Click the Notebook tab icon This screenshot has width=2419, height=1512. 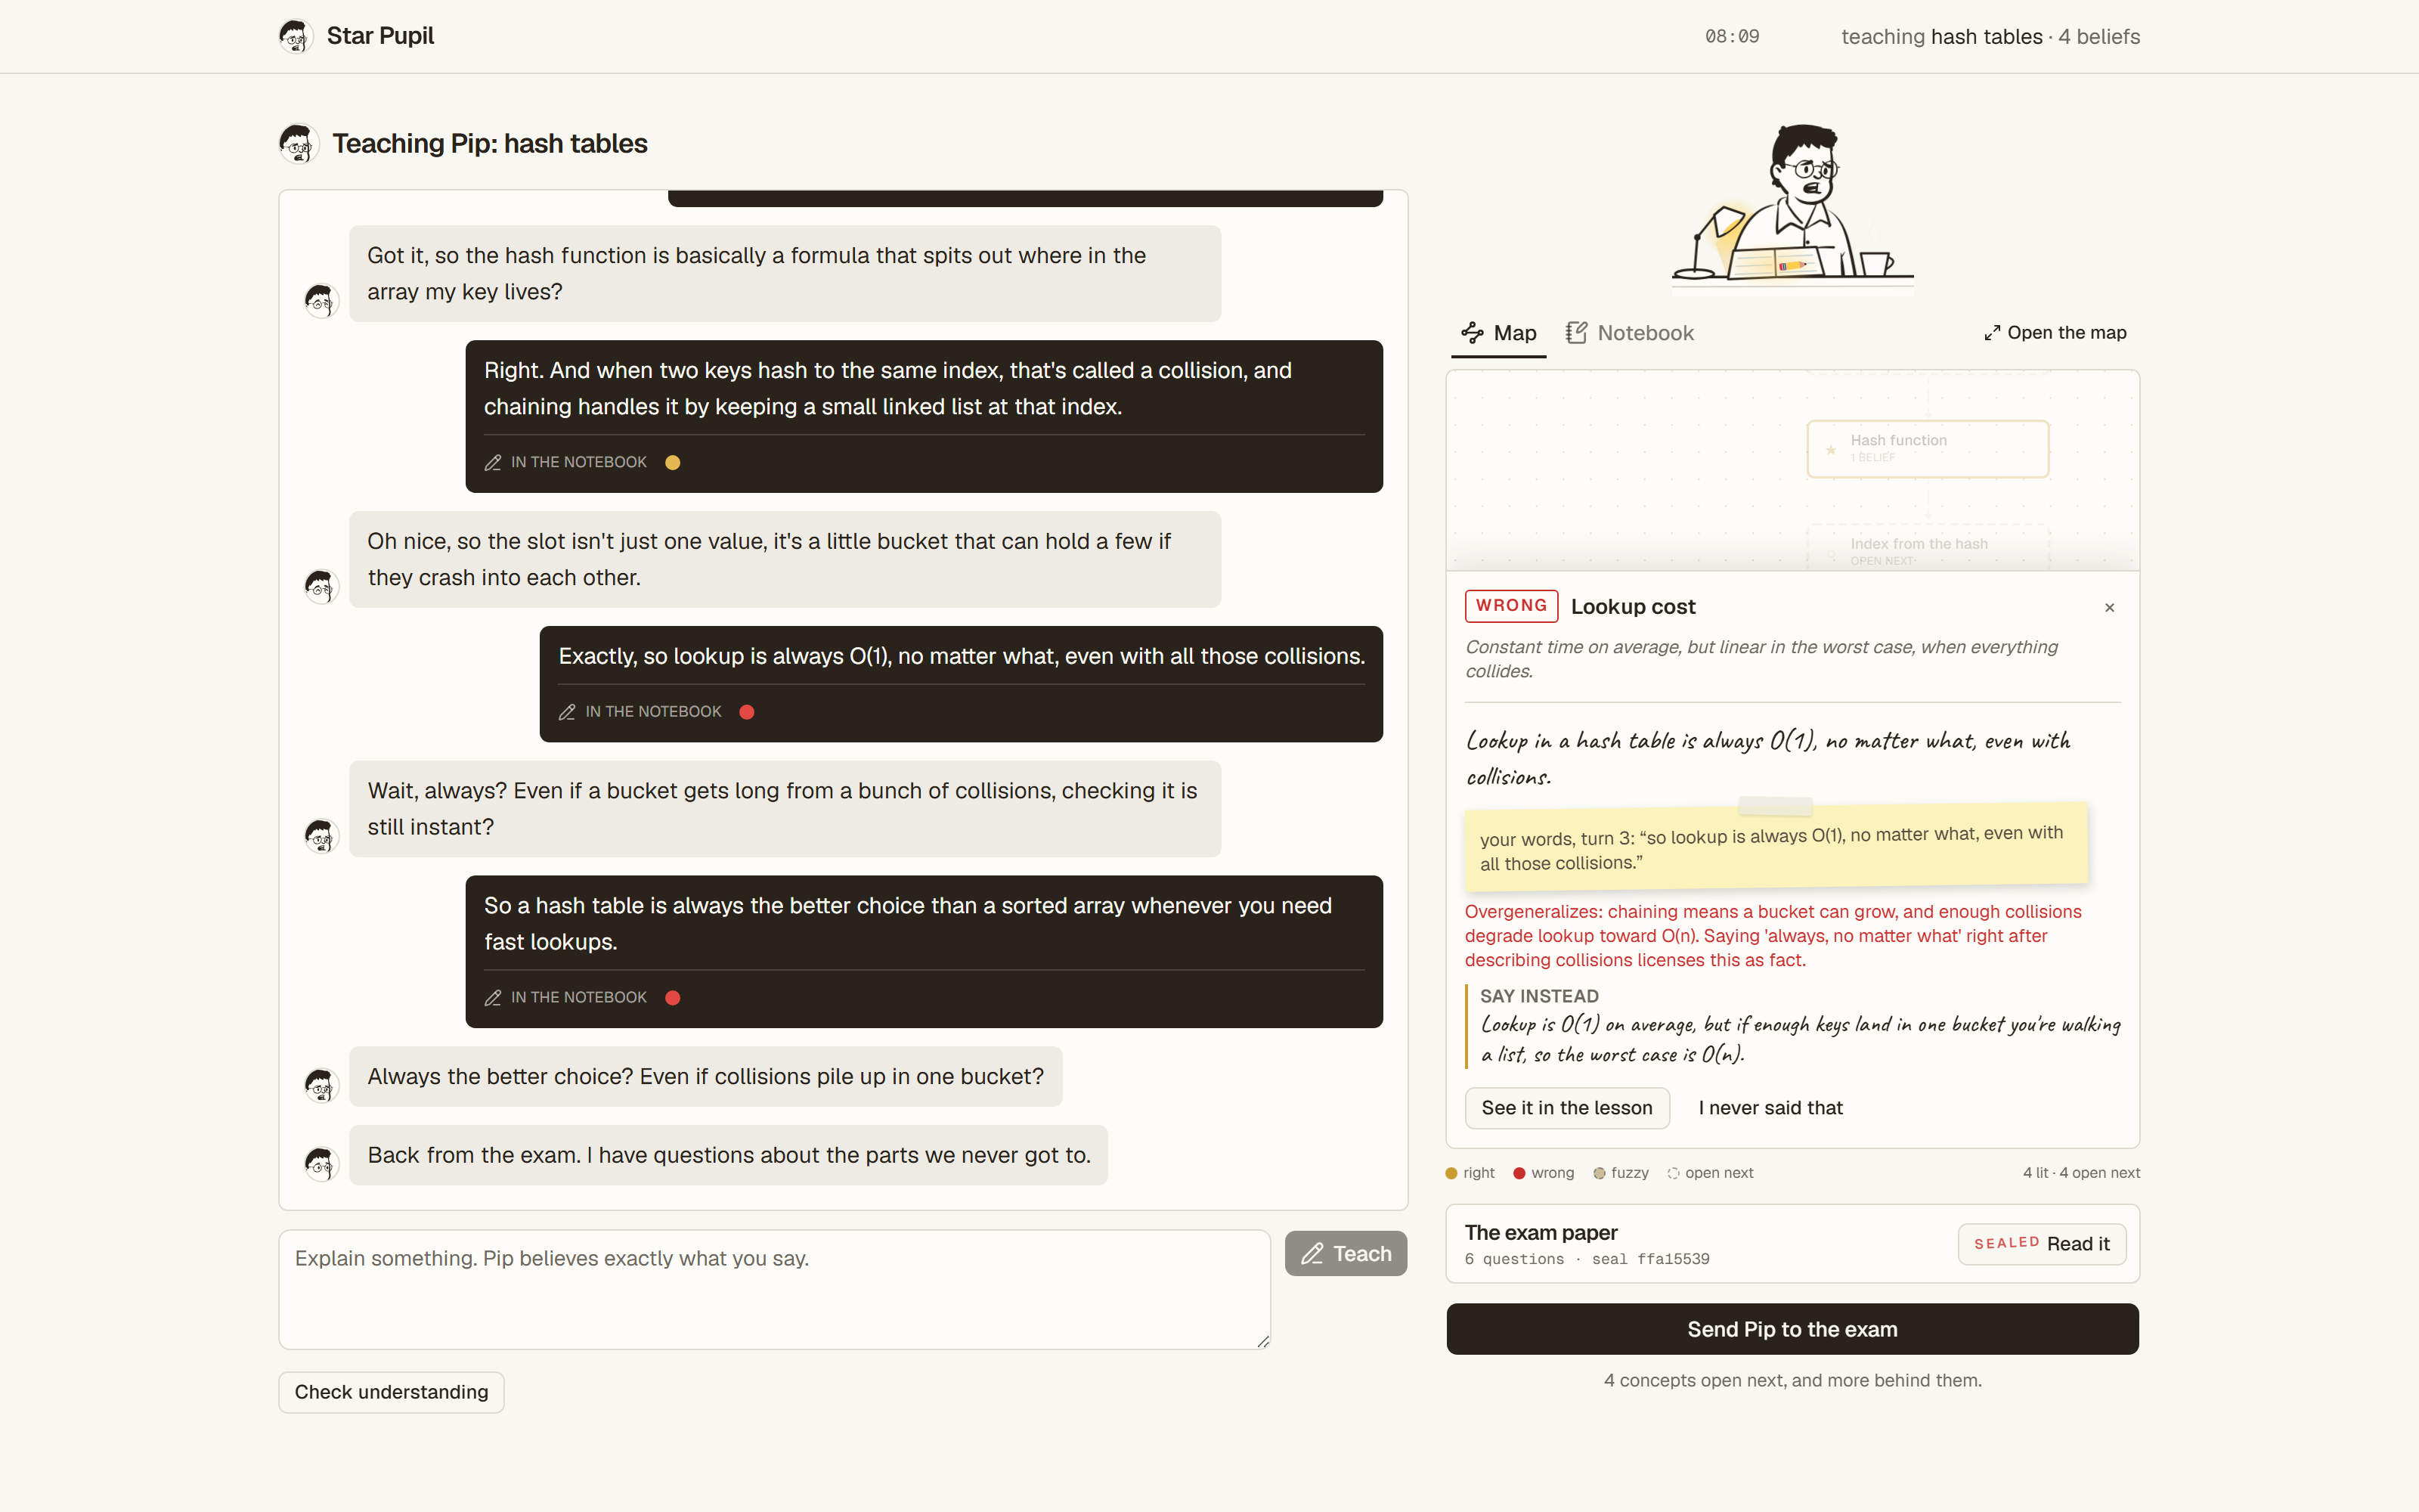pos(1576,333)
